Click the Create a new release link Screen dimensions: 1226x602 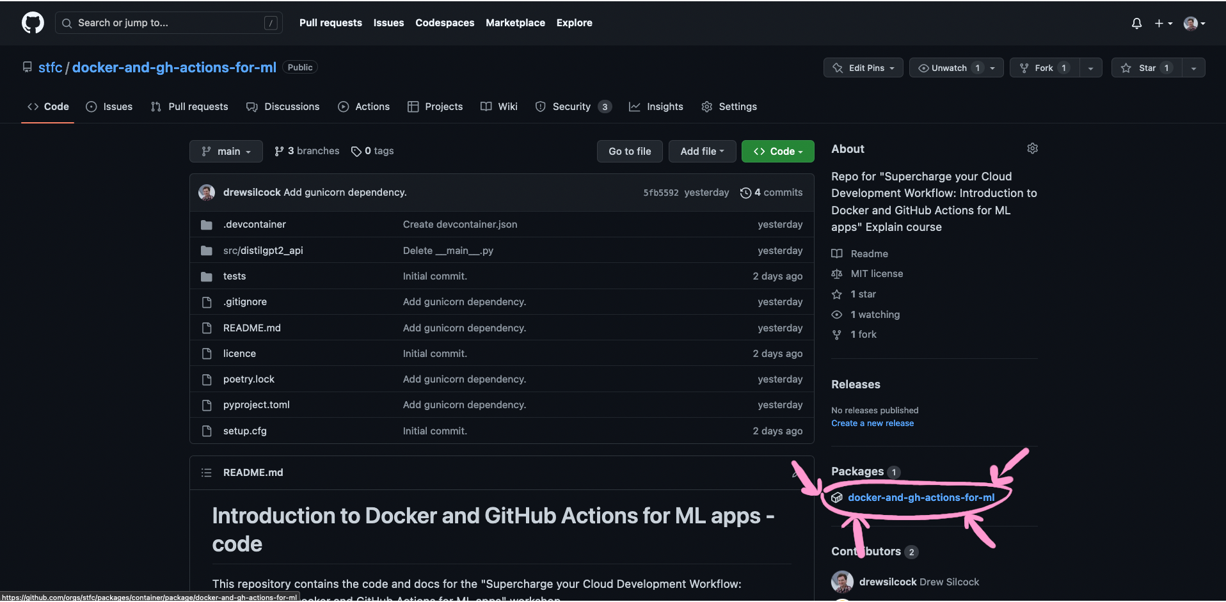click(872, 423)
